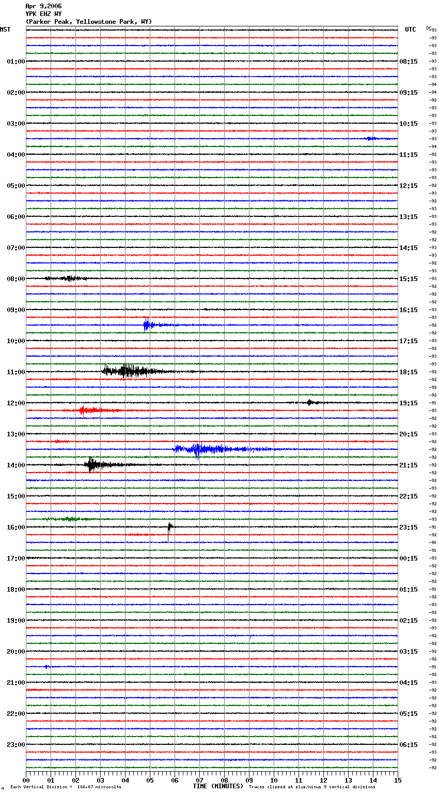Click the 00:15 UTC time label
Screen dimensions: 439x794
pyautogui.click(x=409, y=558)
